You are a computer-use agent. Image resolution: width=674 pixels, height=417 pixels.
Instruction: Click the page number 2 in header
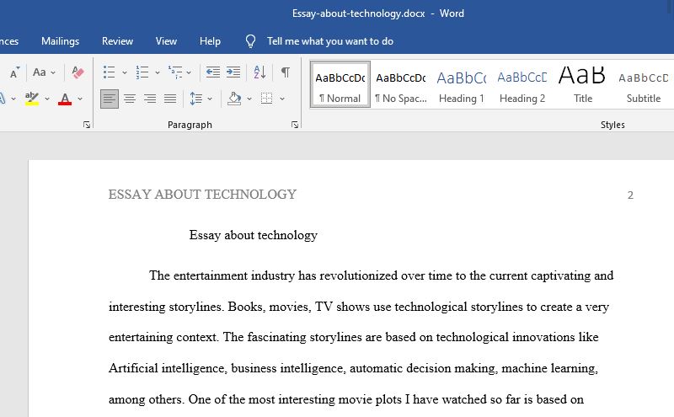point(630,195)
